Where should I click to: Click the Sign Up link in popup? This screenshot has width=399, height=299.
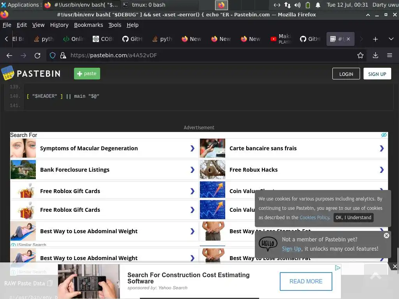pyautogui.click(x=291, y=249)
